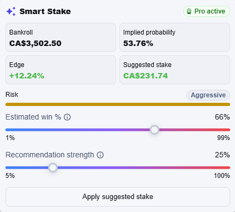Click the 99% maximum label

click(224, 138)
